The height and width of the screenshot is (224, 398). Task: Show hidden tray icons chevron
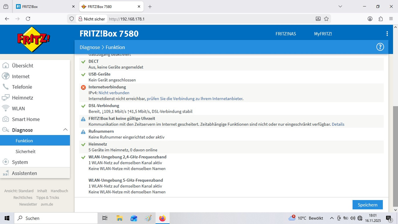332,218
